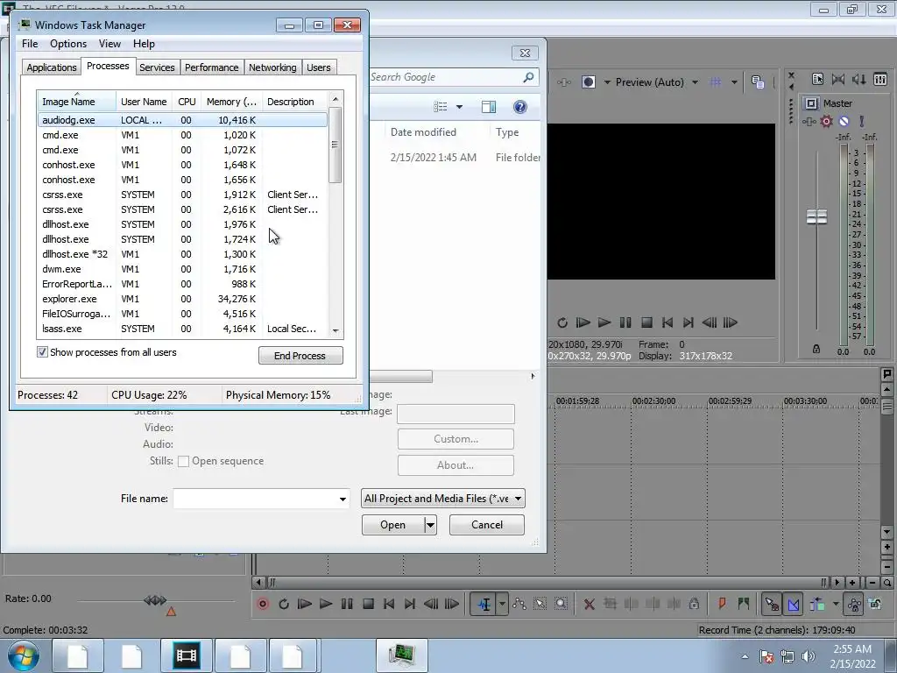Sort by Memory column header
Image resolution: width=897 pixels, height=673 pixels.
coord(231,102)
